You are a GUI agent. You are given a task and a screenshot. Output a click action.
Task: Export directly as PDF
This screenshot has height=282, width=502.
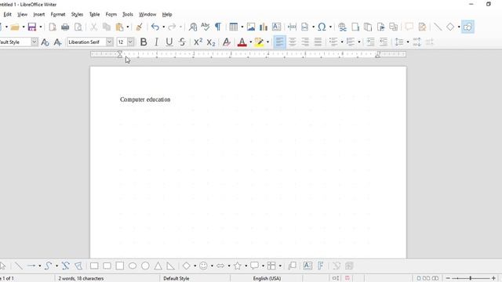pos(53,27)
